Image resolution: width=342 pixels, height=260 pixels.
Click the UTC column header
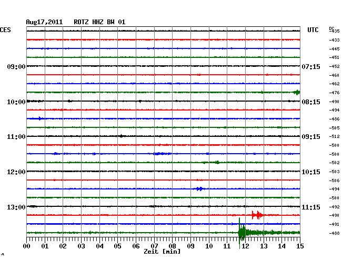click(313, 30)
